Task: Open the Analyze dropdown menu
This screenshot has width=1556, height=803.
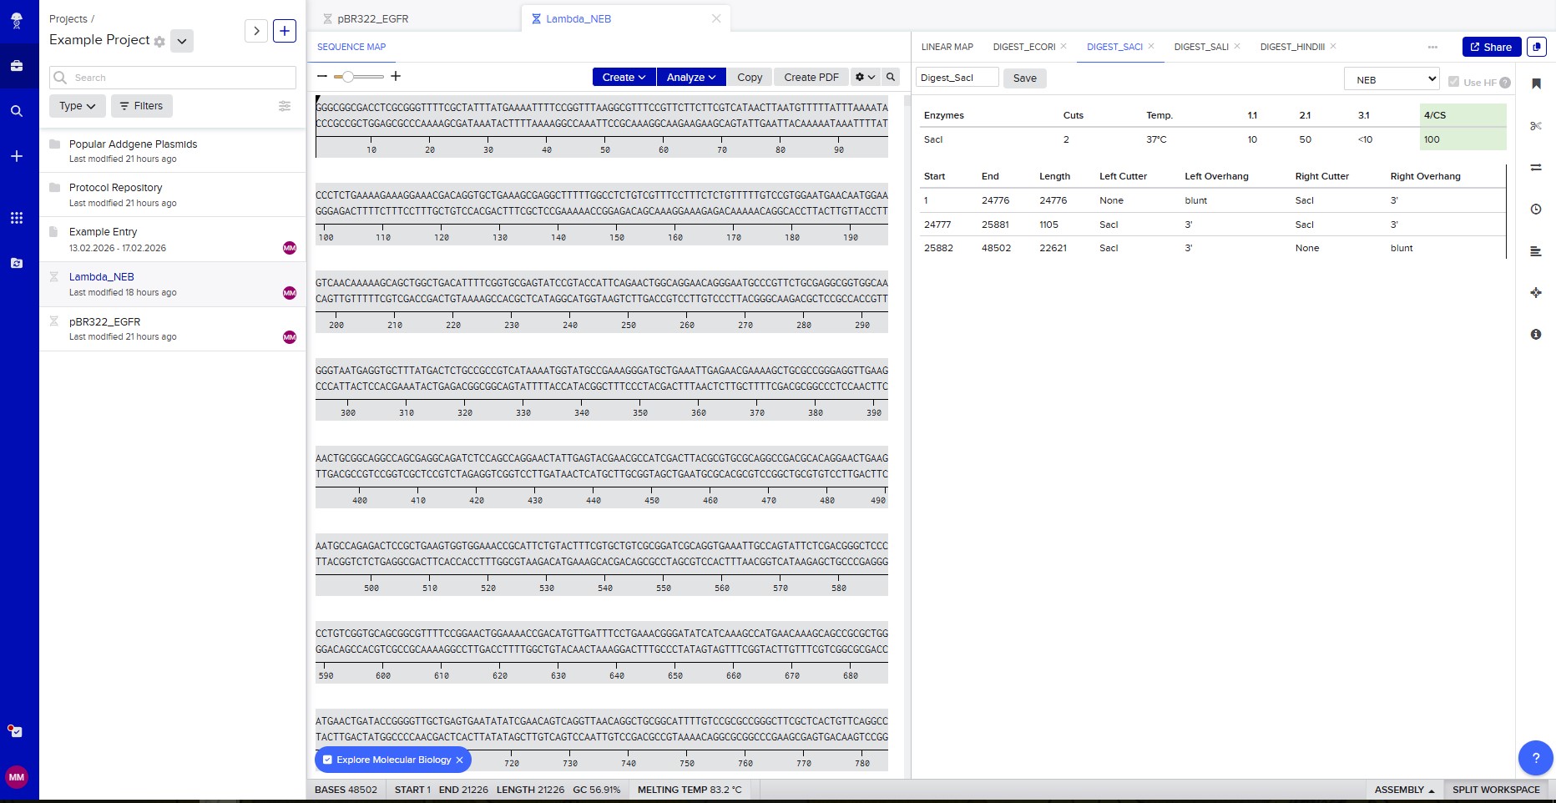Action: (691, 77)
